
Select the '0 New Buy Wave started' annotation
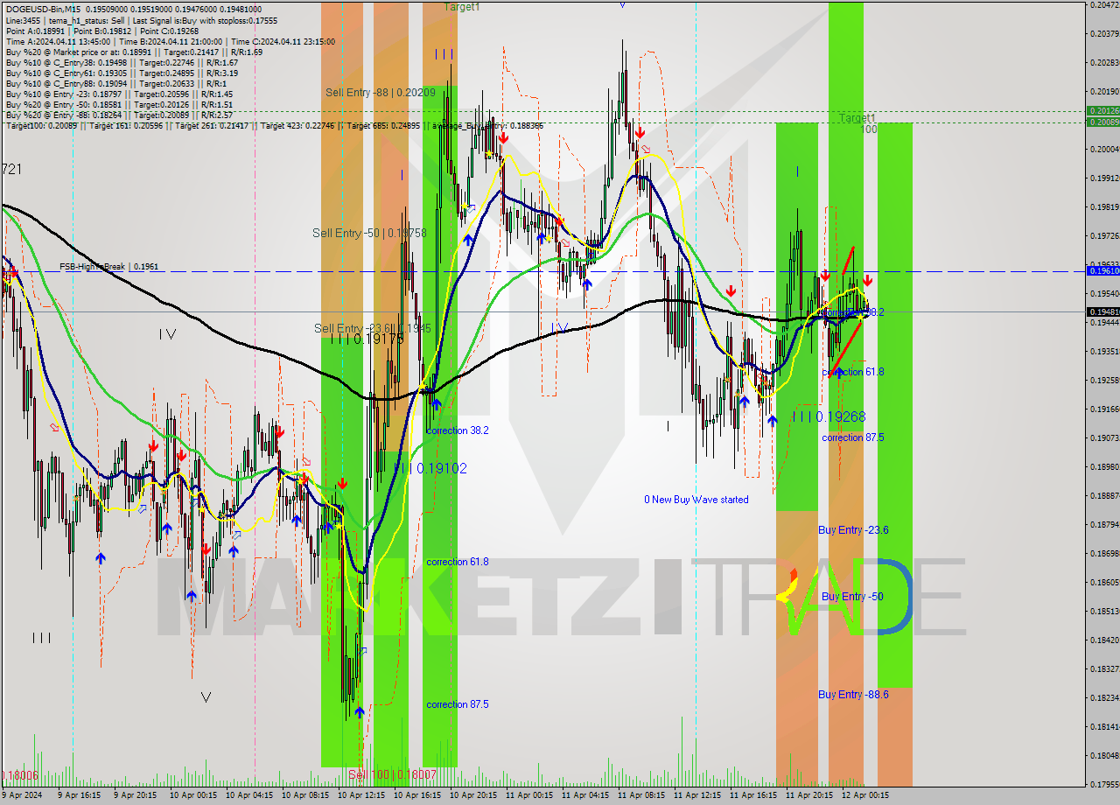pos(696,500)
